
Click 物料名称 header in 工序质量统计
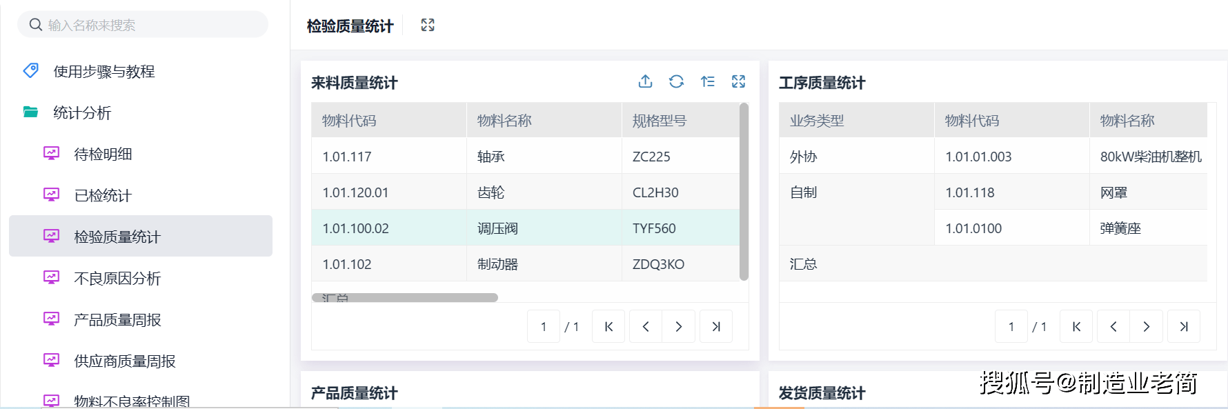coord(1149,120)
